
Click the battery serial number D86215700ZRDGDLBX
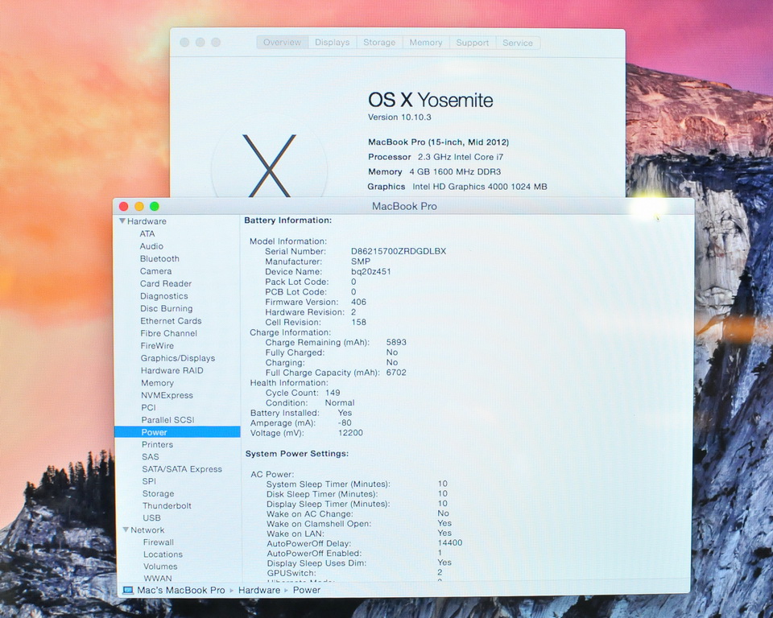tap(399, 251)
